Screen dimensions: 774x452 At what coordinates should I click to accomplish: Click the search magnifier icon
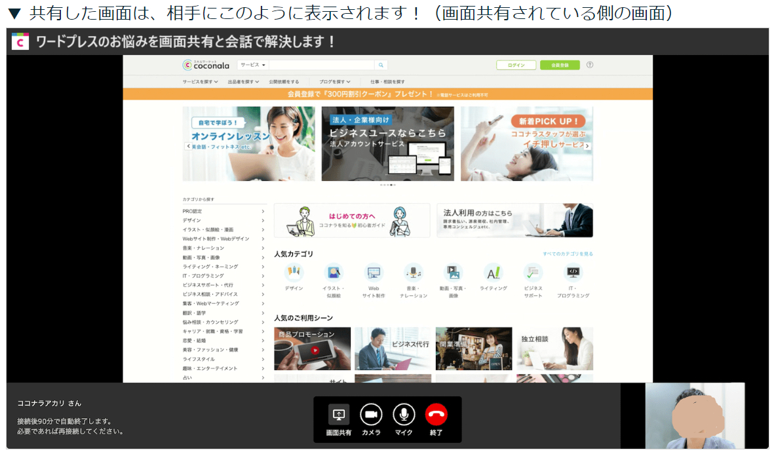[381, 65]
